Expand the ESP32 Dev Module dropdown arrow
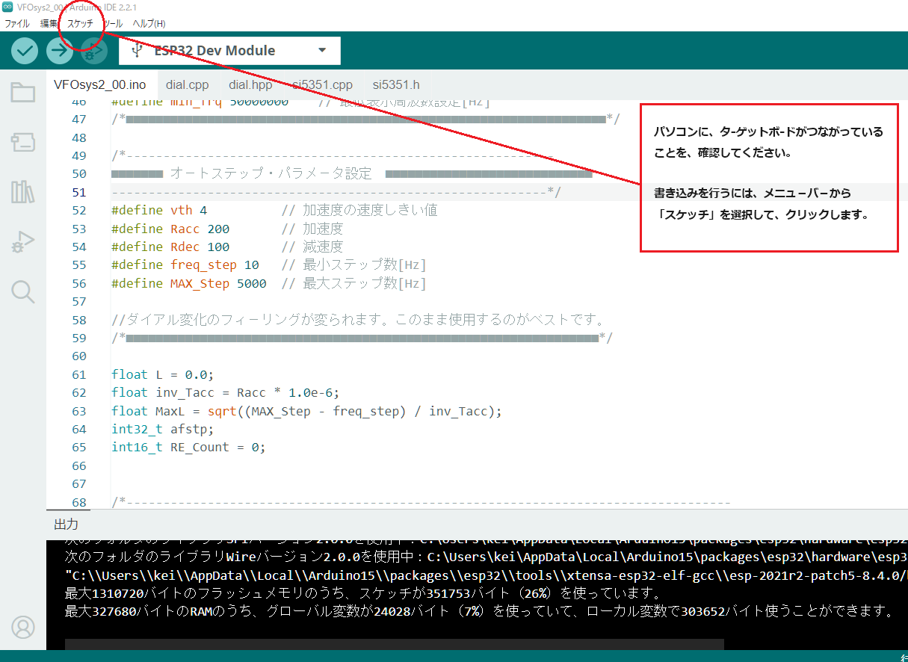 322,50
